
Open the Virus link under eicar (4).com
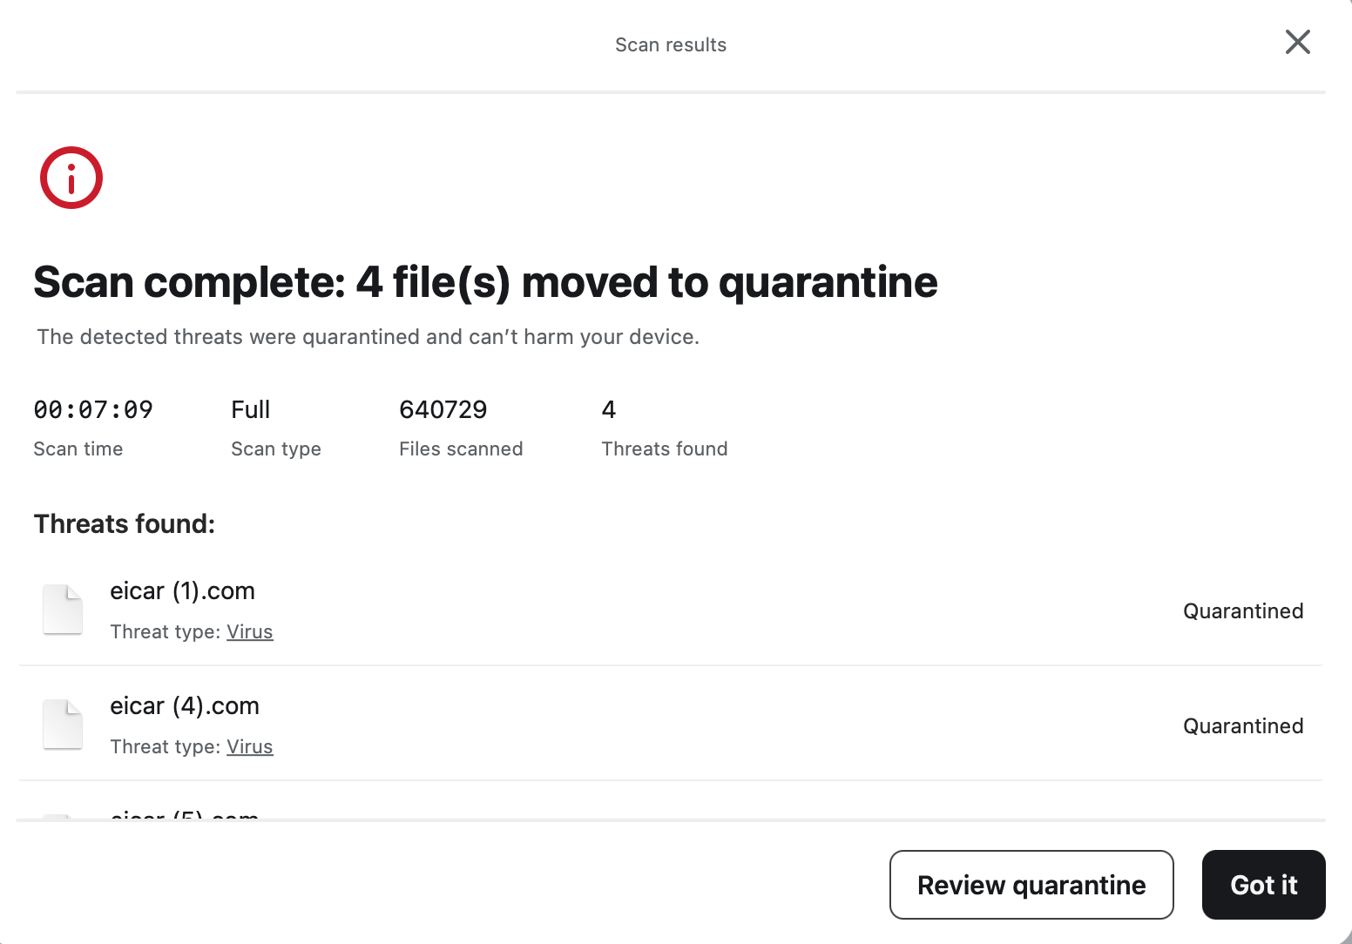(250, 746)
